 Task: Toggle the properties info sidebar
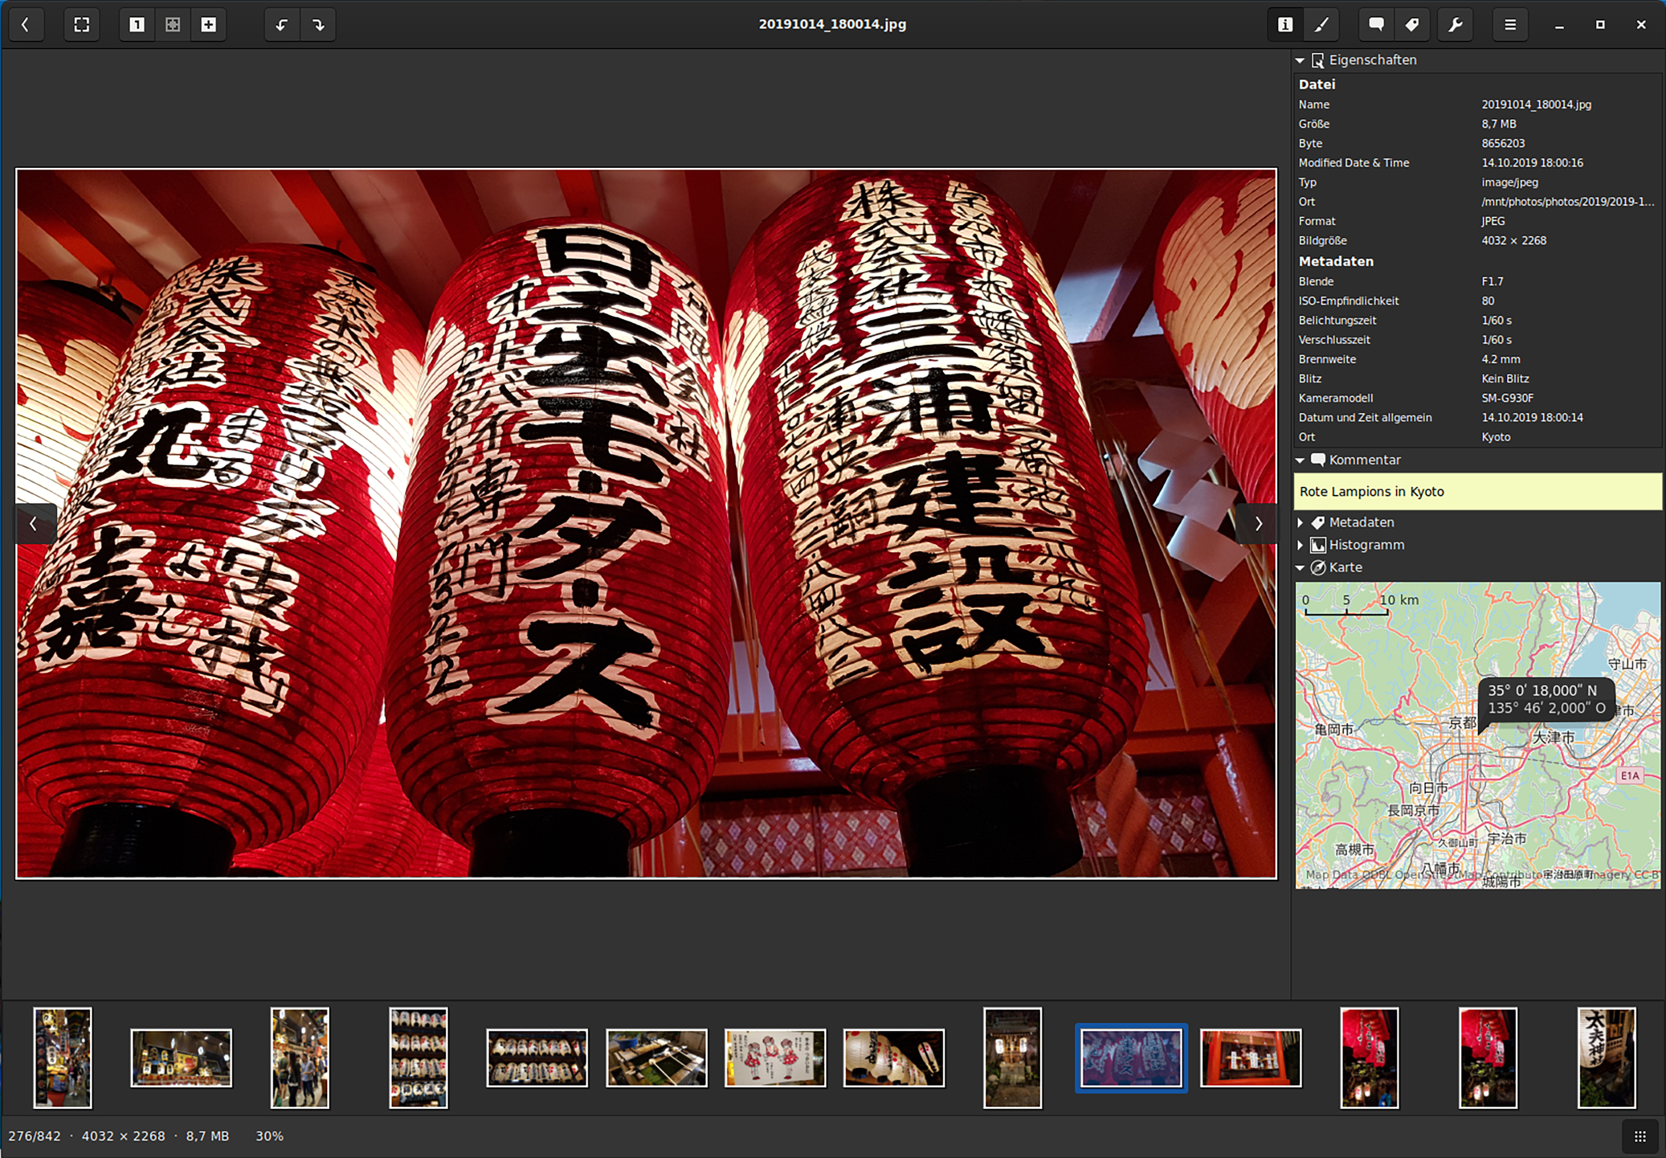(x=1285, y=25)
